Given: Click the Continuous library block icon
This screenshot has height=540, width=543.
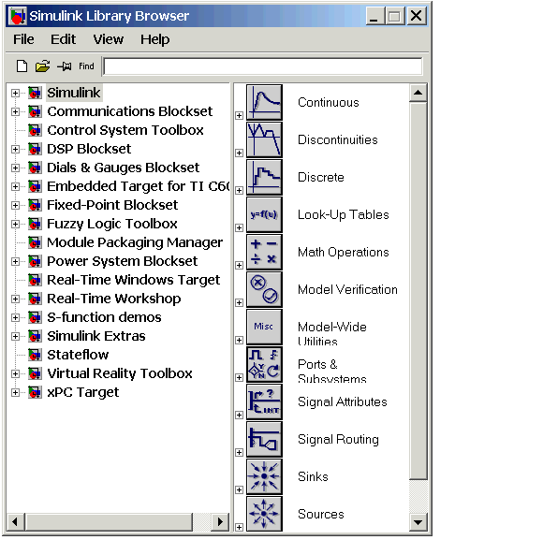Looking at the screenshot, I should (x=264, y=102).
